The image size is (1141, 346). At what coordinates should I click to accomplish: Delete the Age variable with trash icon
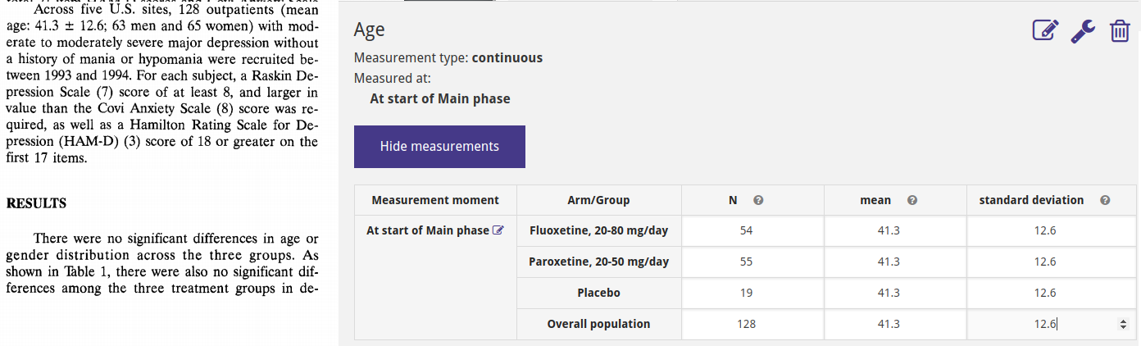[1120, 31]
